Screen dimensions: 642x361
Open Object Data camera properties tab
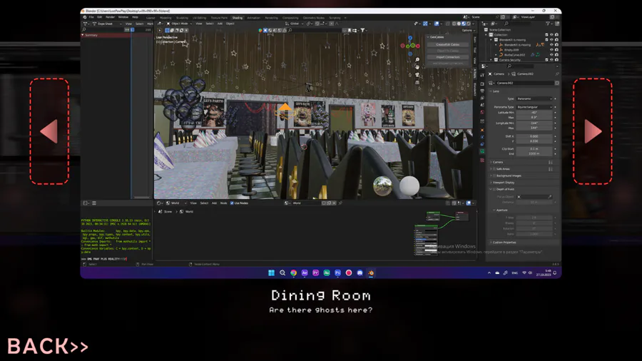[482, 151]
